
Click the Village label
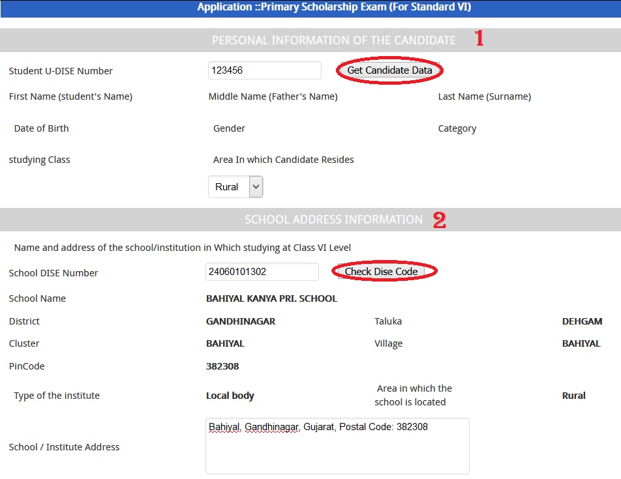pyautogui.click(x=389, y=343)
